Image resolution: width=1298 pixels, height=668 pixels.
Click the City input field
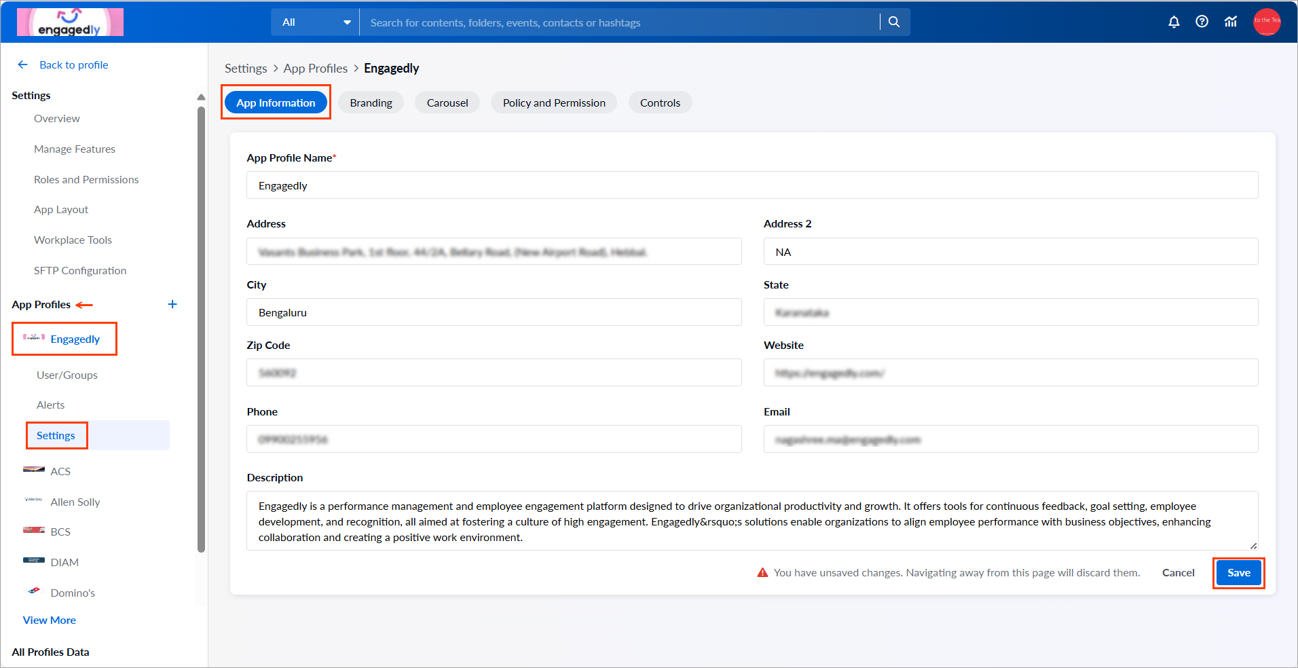[x=494, y=312]
